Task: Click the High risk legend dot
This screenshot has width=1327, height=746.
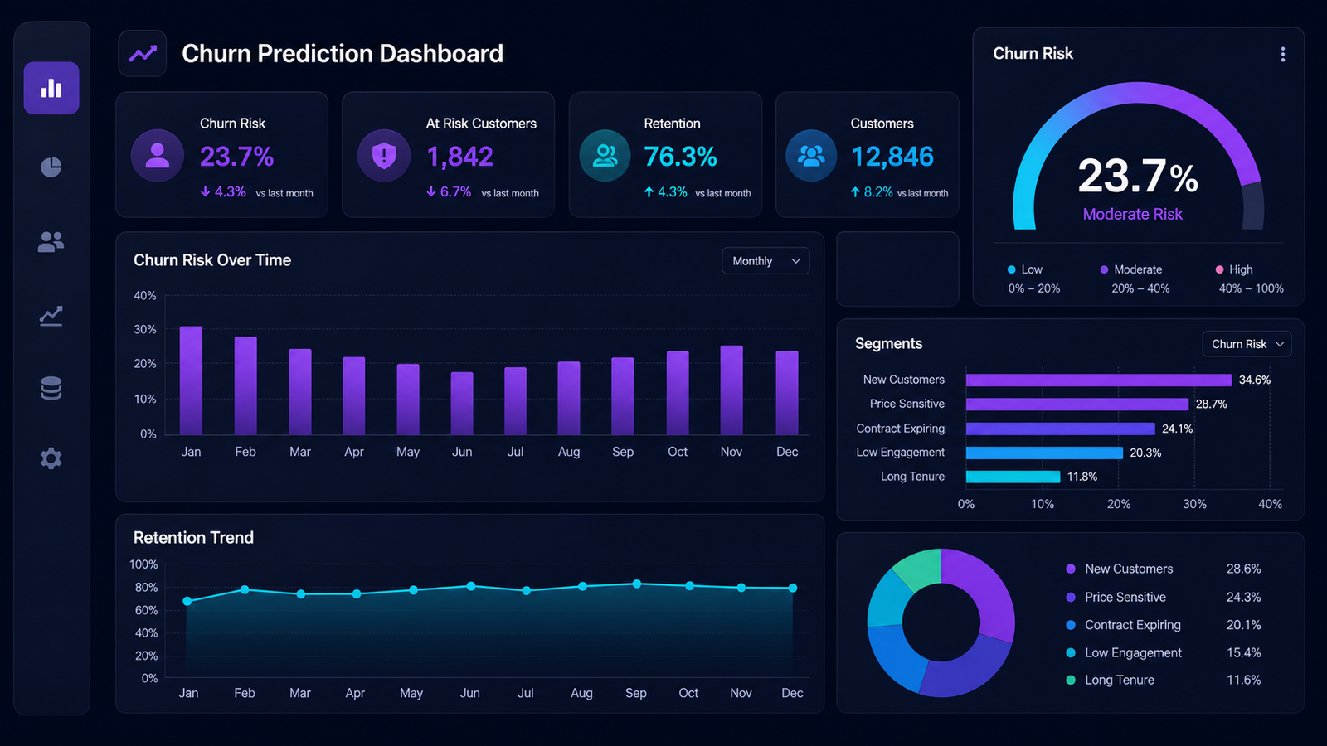Action: pyautogui.click(x=1219, y=269)
